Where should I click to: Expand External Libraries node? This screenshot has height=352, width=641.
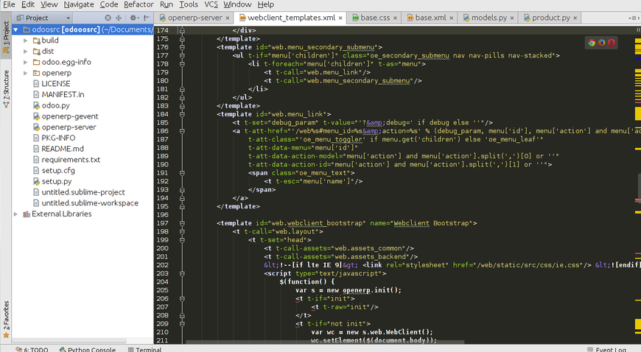pyautogui.click(x=15, y=214)
